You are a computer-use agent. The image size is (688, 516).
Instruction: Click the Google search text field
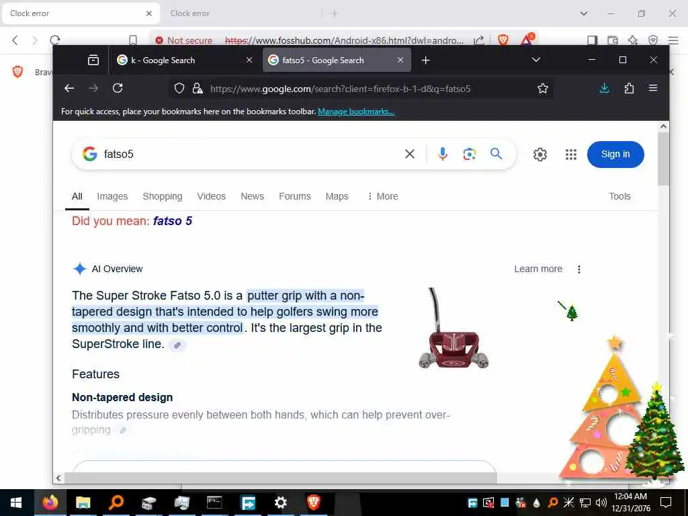click(x=250, y=154)
